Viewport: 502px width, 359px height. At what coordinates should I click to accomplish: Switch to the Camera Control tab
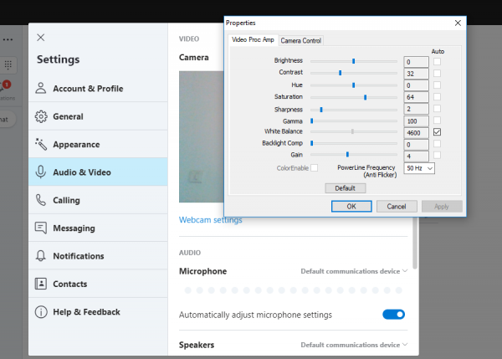tap(301, 41)
